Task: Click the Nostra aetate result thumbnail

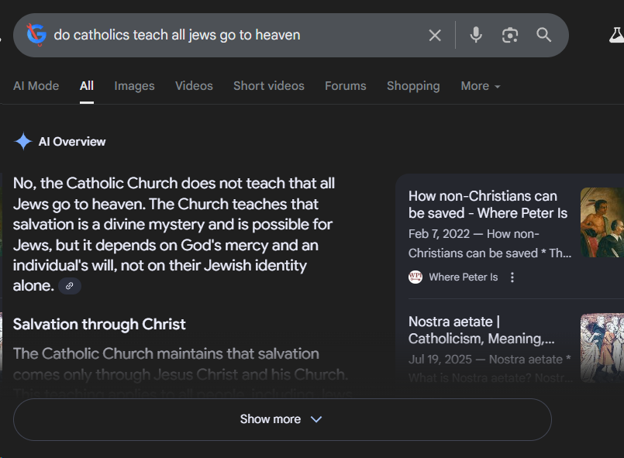Action: coord(602,347)
